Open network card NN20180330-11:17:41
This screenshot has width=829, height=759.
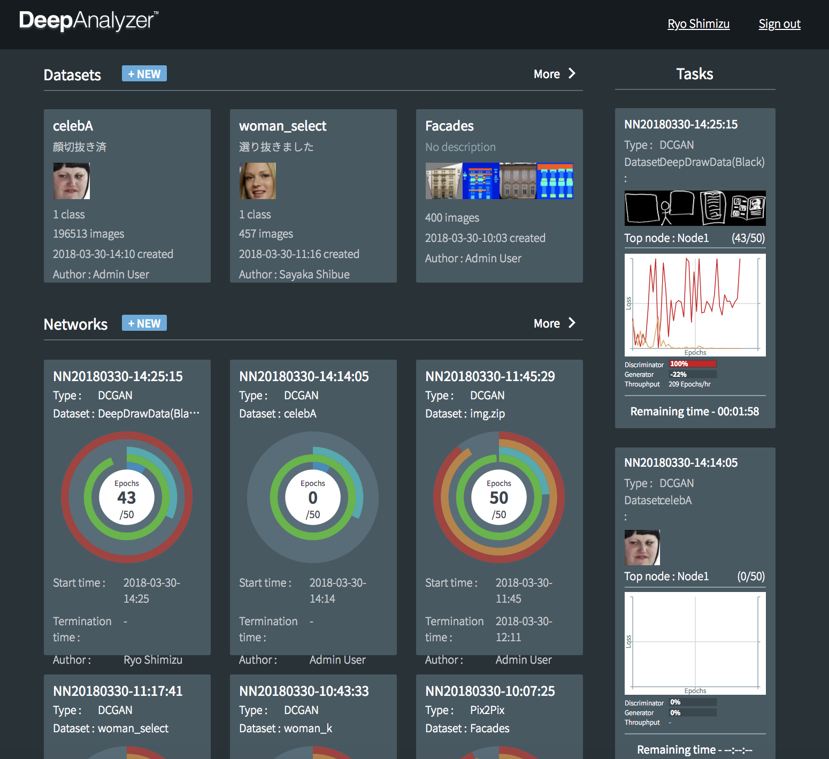[x=118, y=691]
